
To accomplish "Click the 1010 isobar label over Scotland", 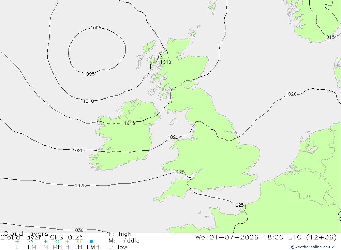I will (x=166, y=62).
